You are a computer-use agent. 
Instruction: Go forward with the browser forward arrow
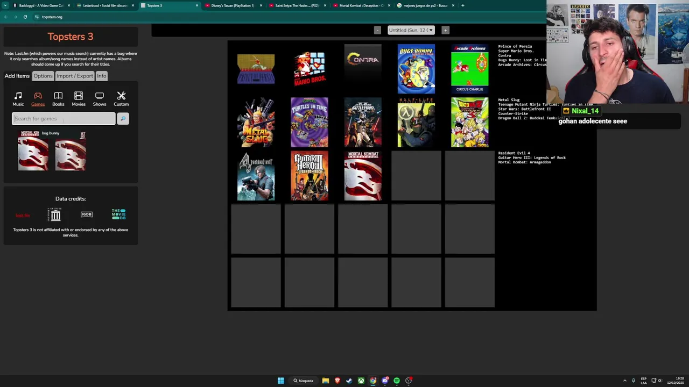15,17
